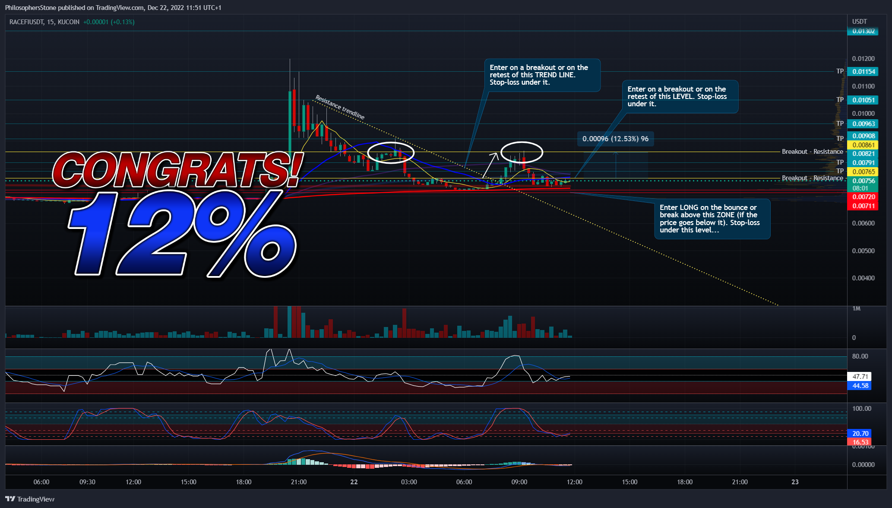The image size is (892, 508).
Task: Click the lower 'Breakout - Resistance' line label
Action: tap(812, 178)
